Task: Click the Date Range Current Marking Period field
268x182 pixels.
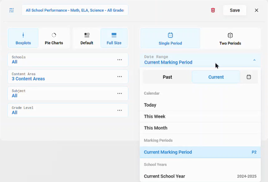Action: [200, 60]
